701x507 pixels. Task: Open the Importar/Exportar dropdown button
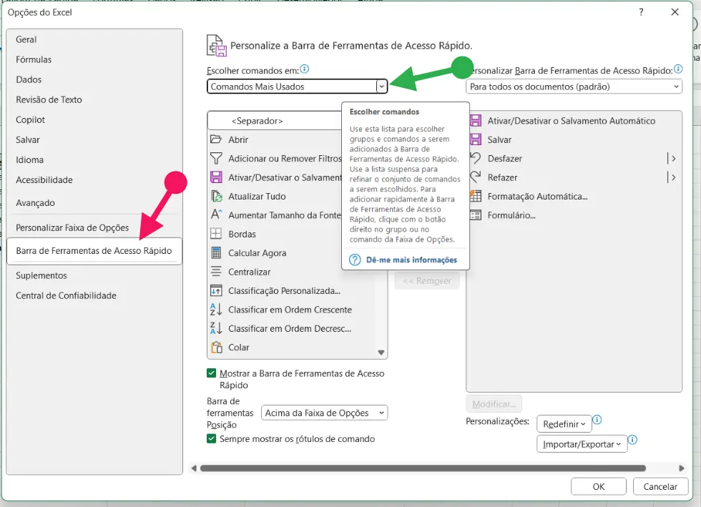(582, 444)
